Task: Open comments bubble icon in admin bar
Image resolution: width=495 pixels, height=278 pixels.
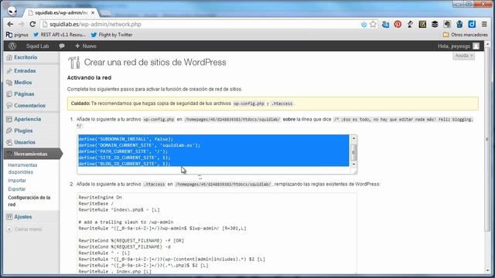Action: point(62,46)
